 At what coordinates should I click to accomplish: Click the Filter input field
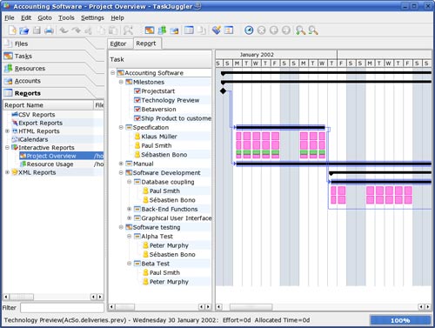coord(62,308)
